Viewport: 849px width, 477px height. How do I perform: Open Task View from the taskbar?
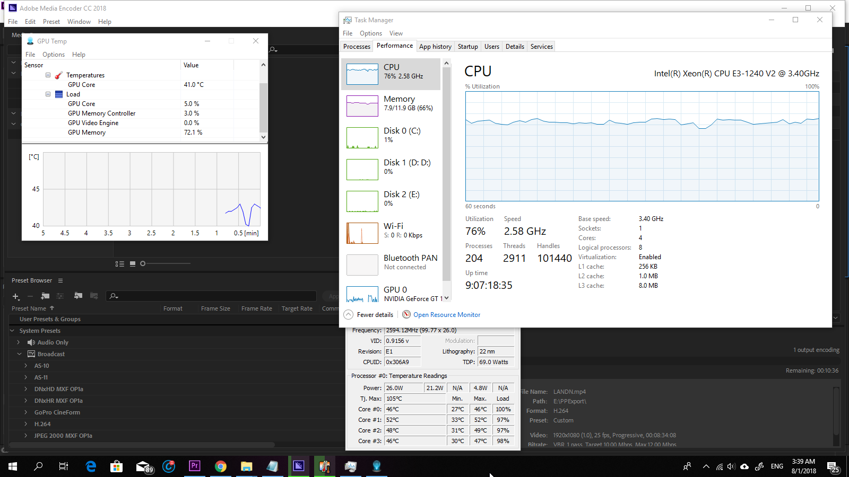pyautogui.click(x=64, y=466)
